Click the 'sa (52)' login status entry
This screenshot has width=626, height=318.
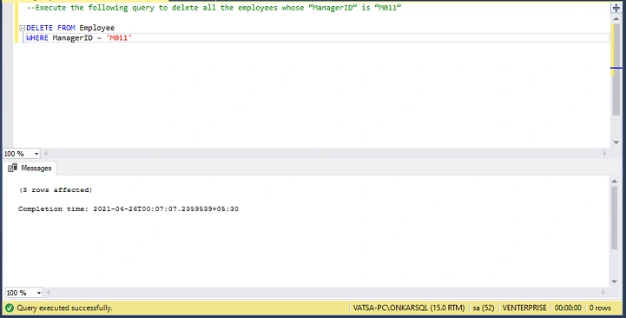click(x=484, y=308)
